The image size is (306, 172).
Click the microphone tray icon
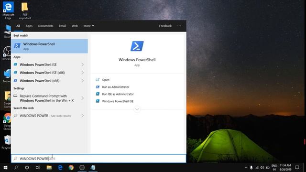(251, 168)
